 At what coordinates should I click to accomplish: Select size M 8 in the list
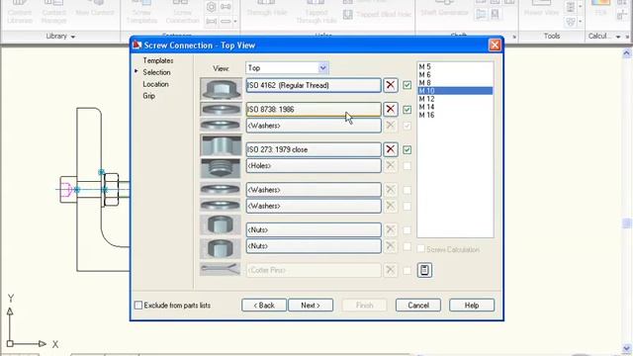tap(455, 83)
